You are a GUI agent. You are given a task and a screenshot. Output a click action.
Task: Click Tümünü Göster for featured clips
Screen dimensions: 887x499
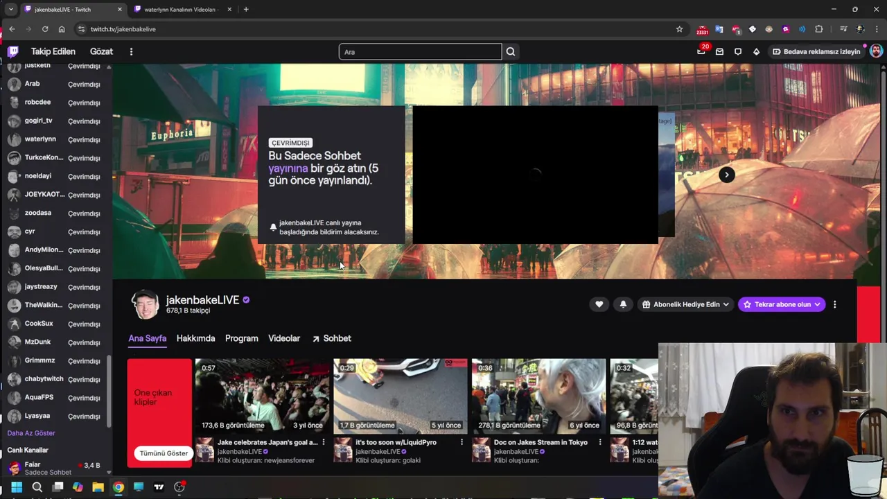click(x=164, y=453)
